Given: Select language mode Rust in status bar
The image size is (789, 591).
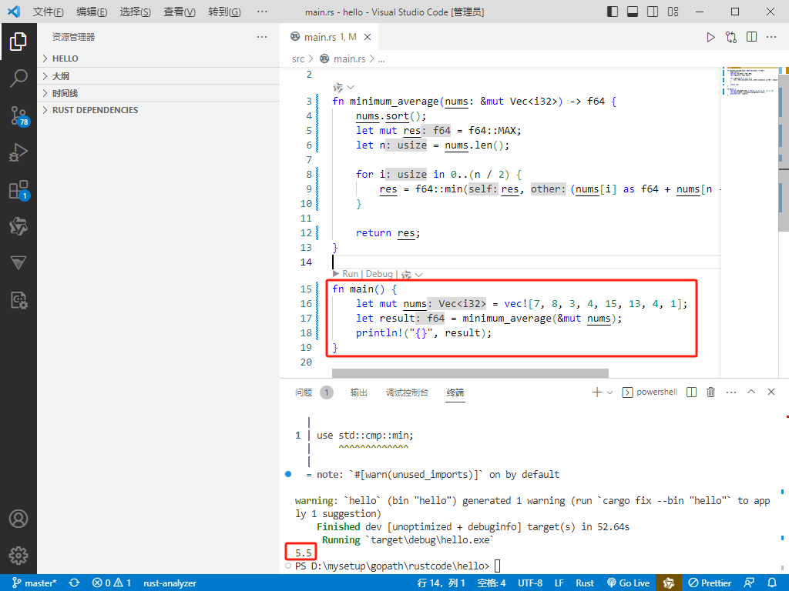Looking at the screenshot, I should pos(585,583).
